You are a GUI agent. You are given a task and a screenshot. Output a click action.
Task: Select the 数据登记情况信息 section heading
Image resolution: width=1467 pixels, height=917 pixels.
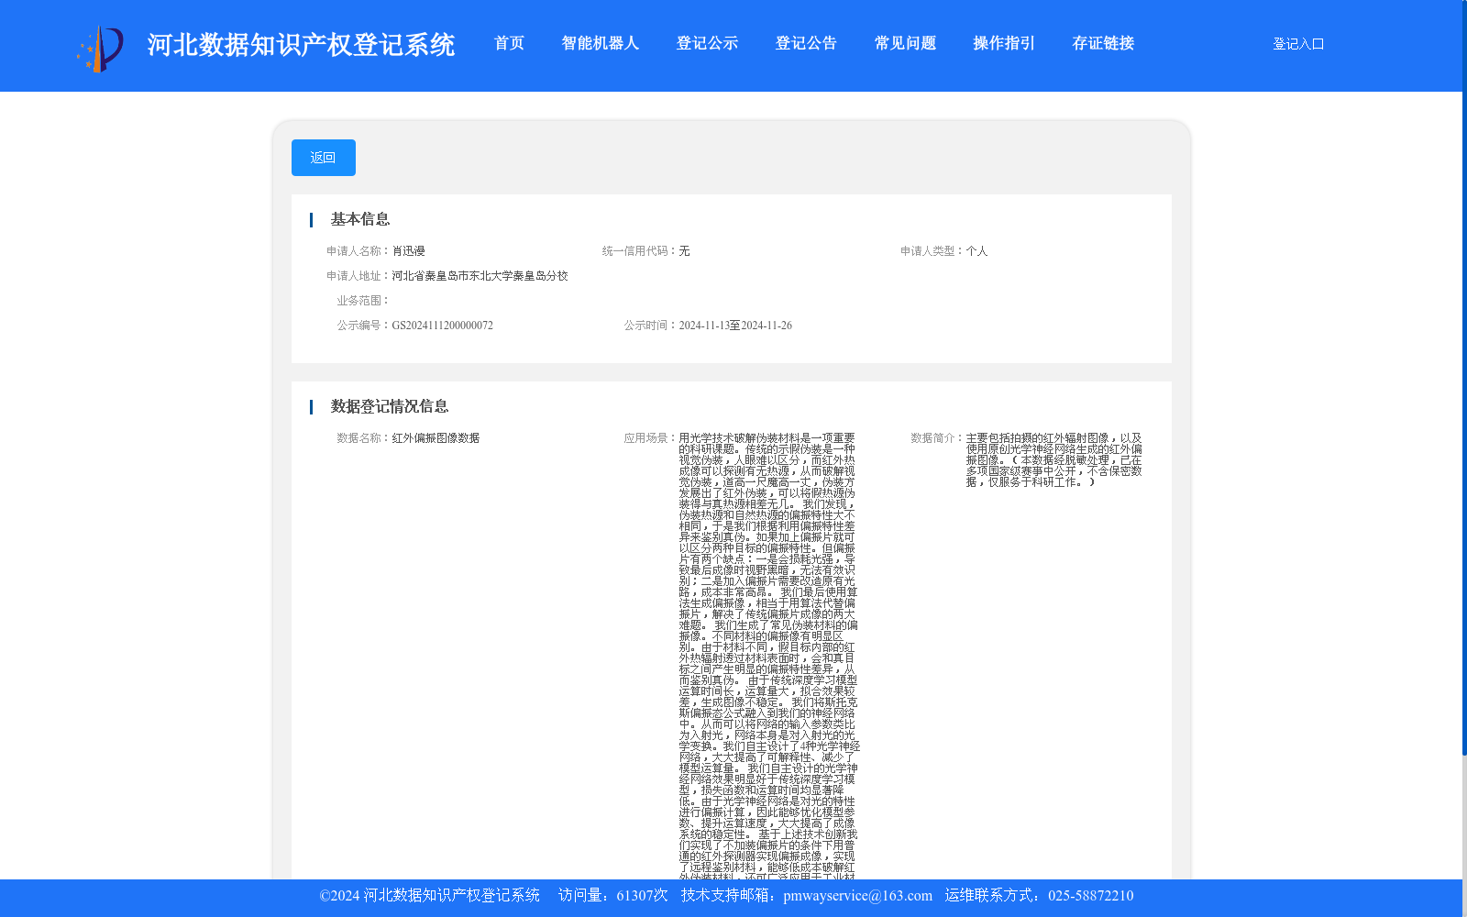(x=390, y=406)
